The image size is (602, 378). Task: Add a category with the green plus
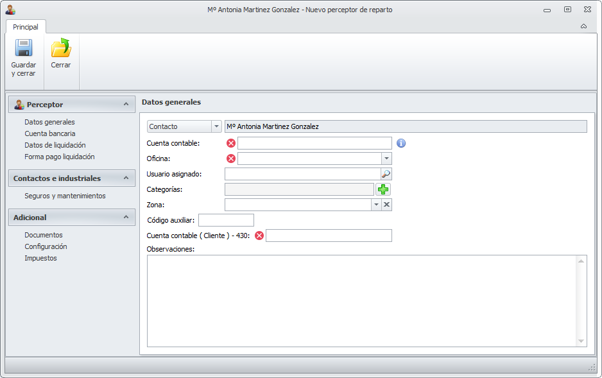tap(383, 189)
